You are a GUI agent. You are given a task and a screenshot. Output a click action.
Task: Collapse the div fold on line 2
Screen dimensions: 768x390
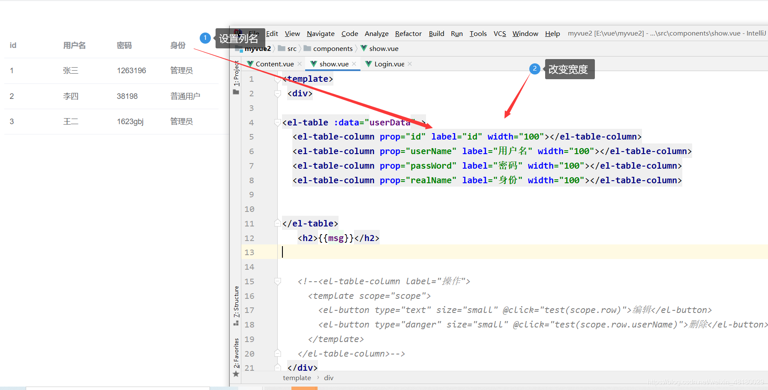click(278, 93)
